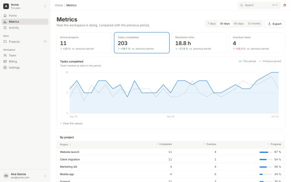
Task: Select the Tasks completed metric card
Action: coord(141,43)
